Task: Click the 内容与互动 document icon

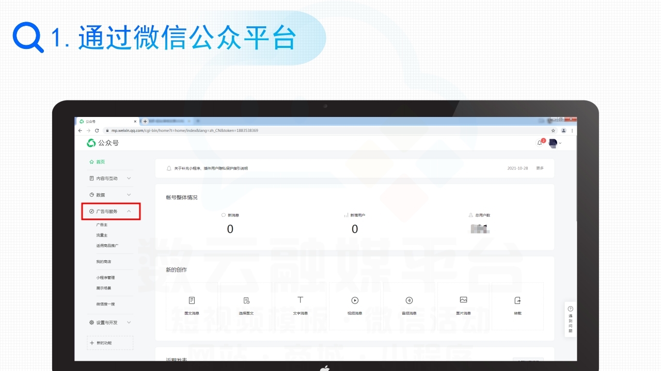Action: coord(91,178)
